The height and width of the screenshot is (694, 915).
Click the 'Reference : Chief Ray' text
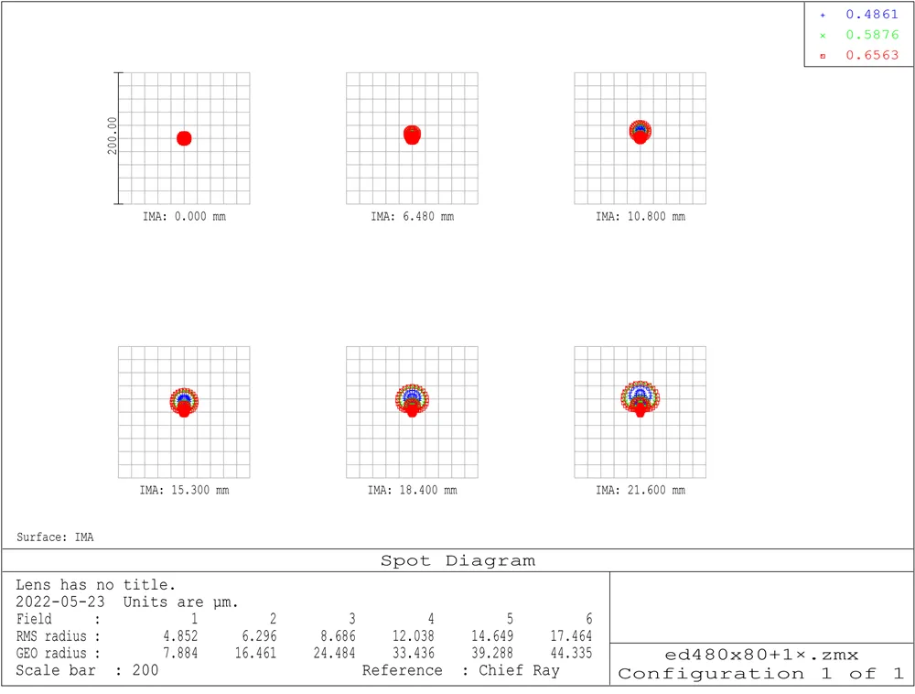pyautogui.click(x=460, y=670)
